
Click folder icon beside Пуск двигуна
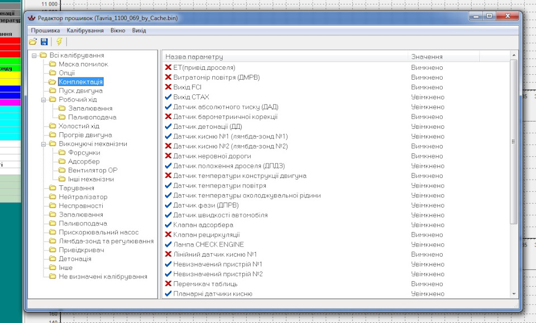click(52, 90)
